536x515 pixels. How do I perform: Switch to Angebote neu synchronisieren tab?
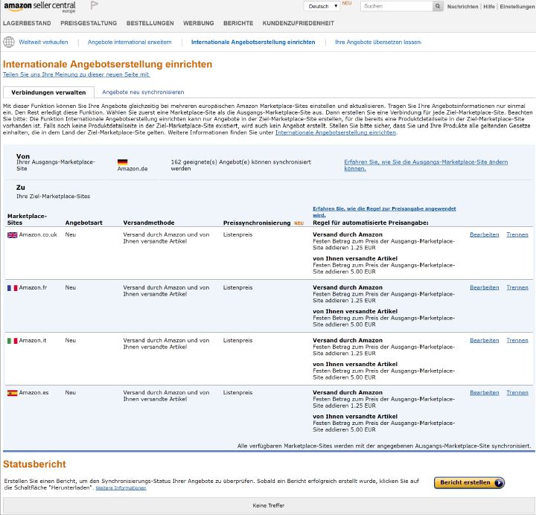pyautogui.click(x=143, y=92)
